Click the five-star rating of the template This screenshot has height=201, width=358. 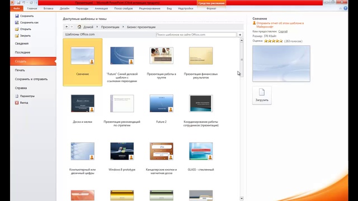coord(274,41)
